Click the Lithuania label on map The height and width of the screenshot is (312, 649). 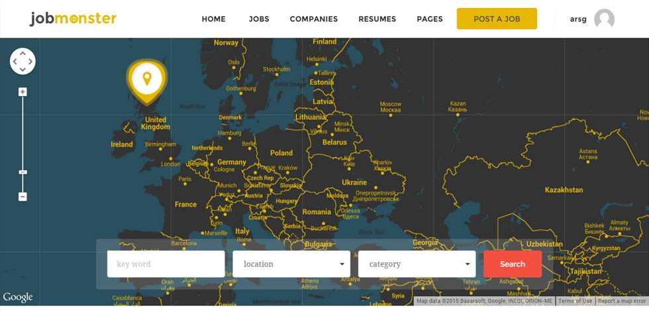(311, 117)
